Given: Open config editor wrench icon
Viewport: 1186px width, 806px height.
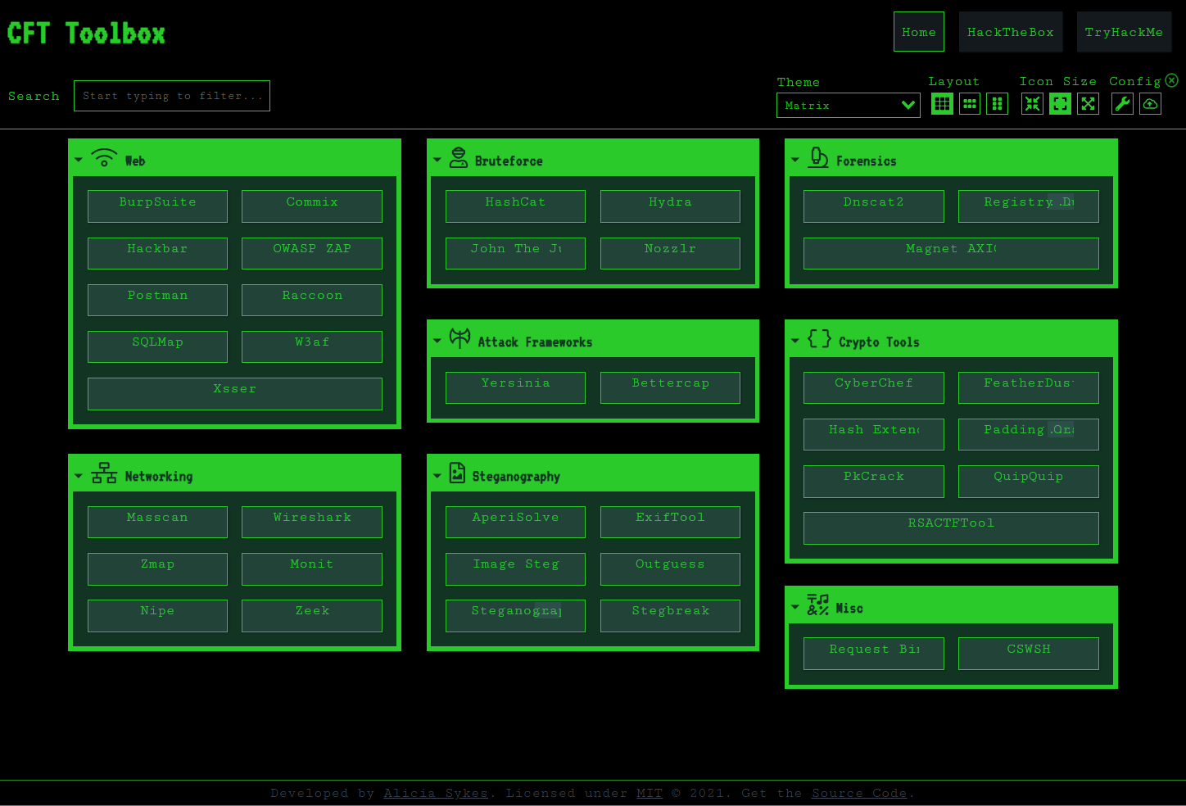Looking at the screenshot, I should 1122,104.
